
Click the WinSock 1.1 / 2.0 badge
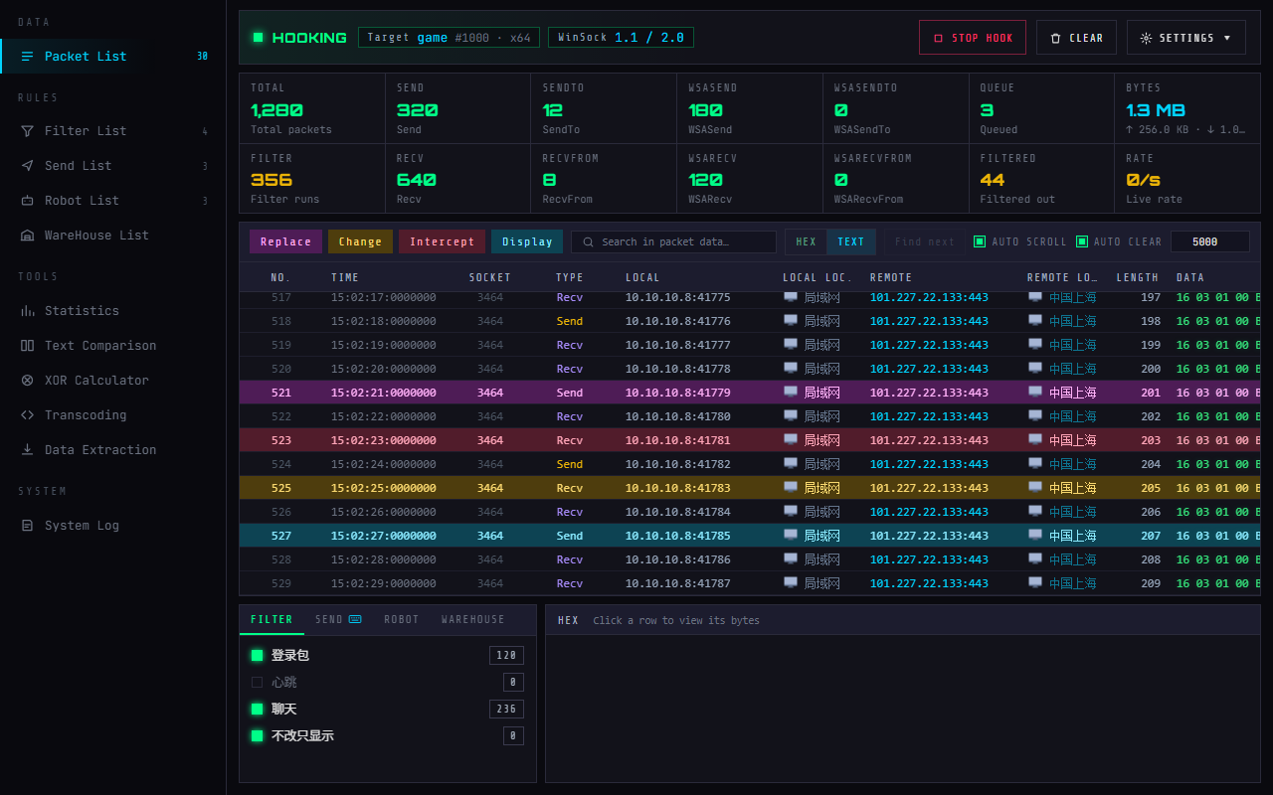(621, 38)
